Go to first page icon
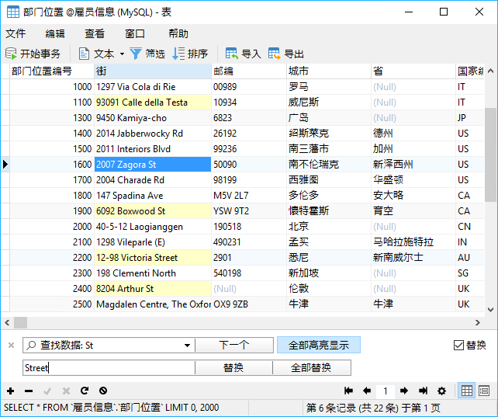This screenshot has width=498, height=417. pyautogui.click(x=348, y=391)
